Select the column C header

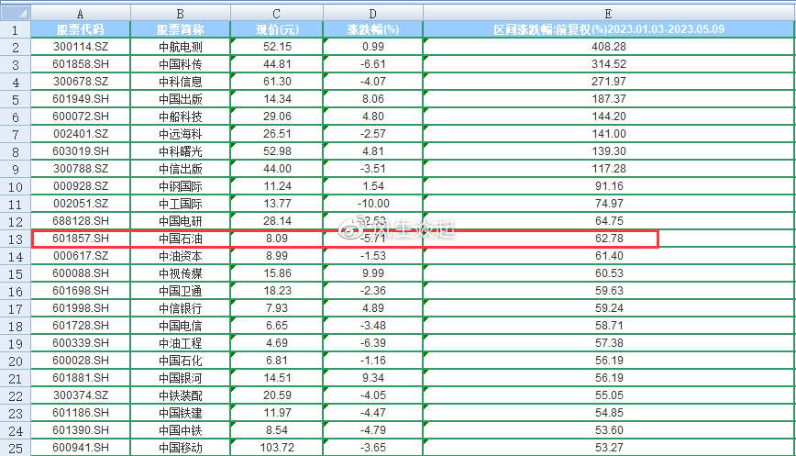(277, 14)
